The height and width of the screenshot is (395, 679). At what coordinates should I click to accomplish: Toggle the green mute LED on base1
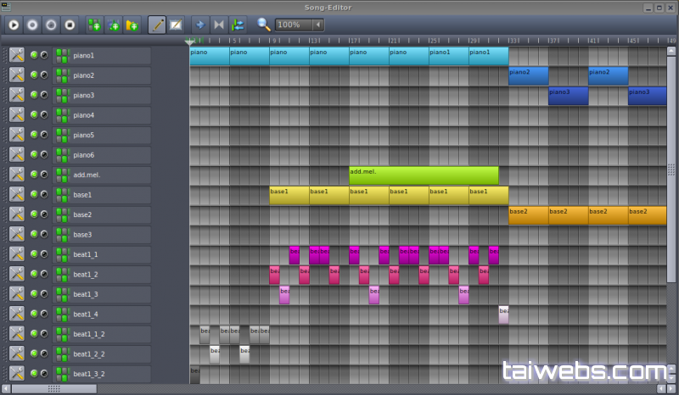(34, 194)
